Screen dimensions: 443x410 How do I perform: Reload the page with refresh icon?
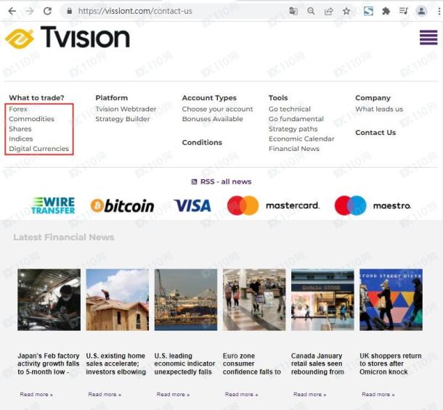coord(47,12)
